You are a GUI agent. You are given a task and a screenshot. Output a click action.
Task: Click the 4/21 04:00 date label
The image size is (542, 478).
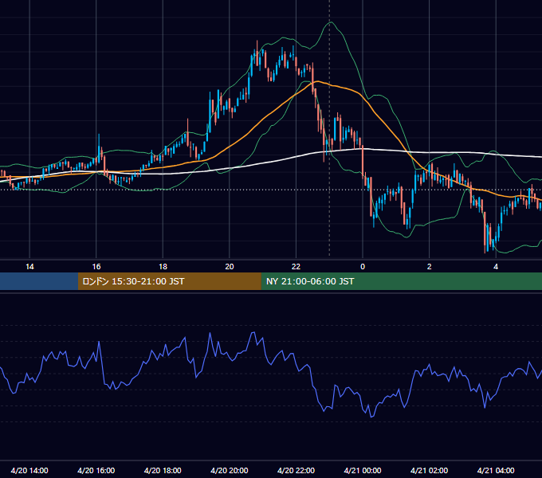[496, 470]
